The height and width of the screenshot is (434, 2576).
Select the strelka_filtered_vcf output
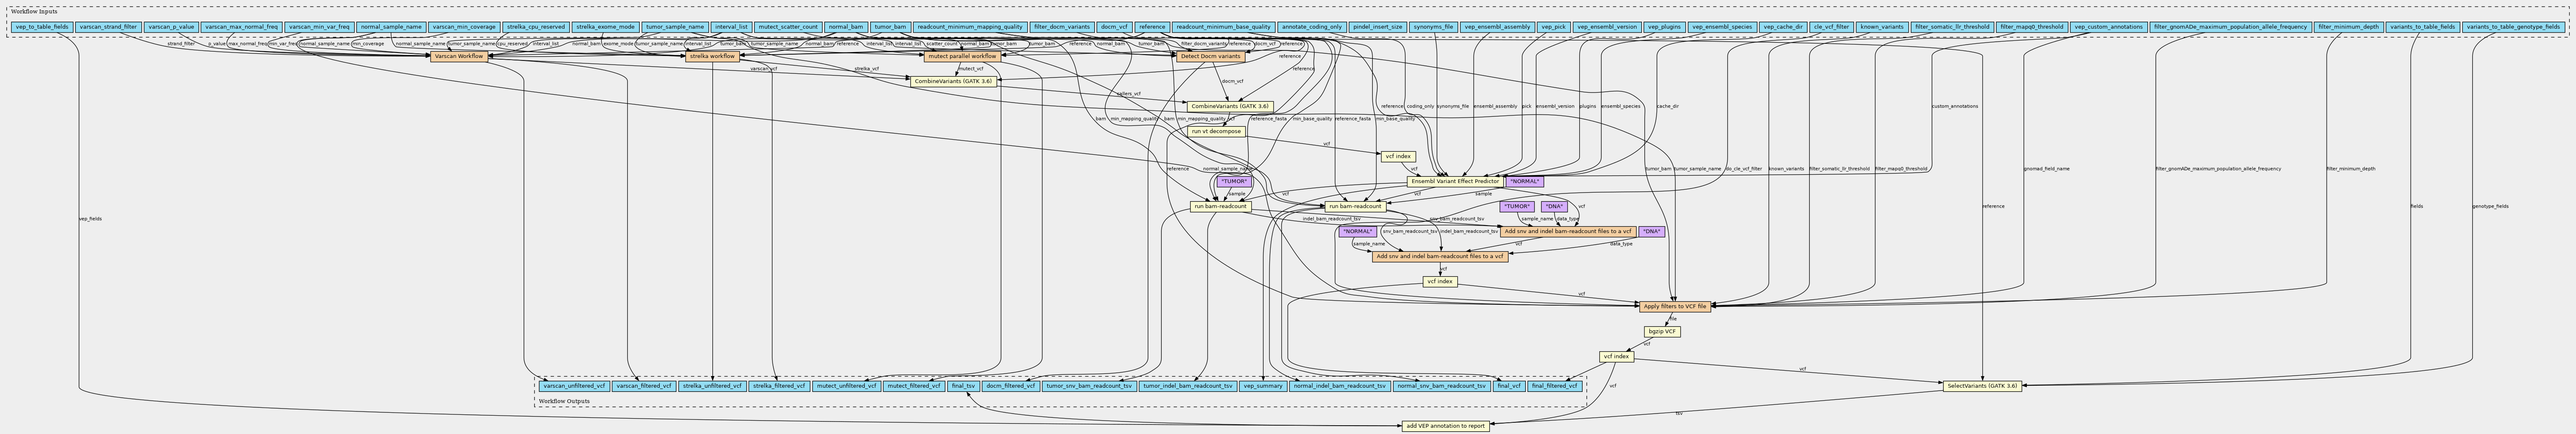(x=780, y=385)
